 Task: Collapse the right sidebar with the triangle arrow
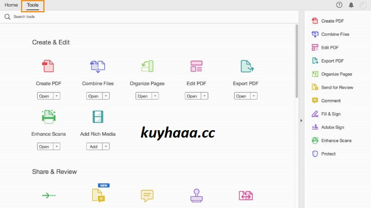[301, 120]
